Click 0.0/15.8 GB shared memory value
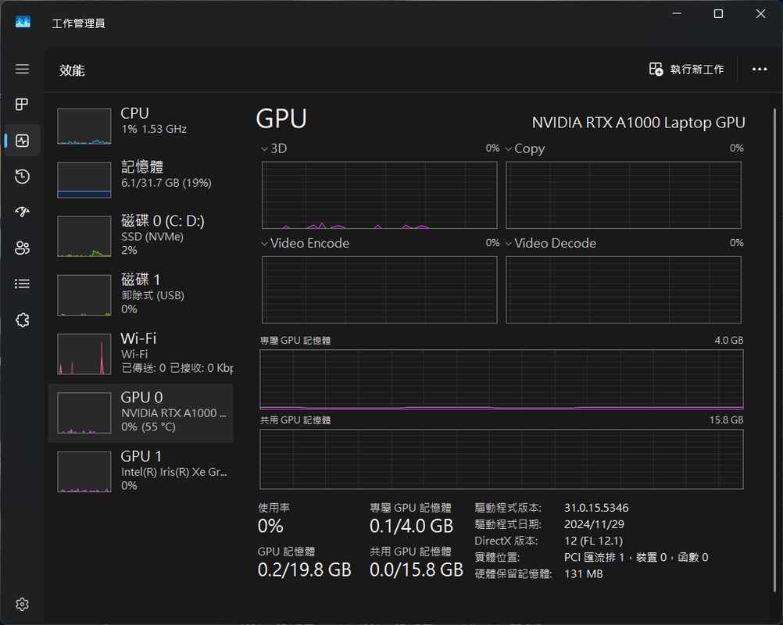Viewport: 783px width, 625px height. [417, 570]
